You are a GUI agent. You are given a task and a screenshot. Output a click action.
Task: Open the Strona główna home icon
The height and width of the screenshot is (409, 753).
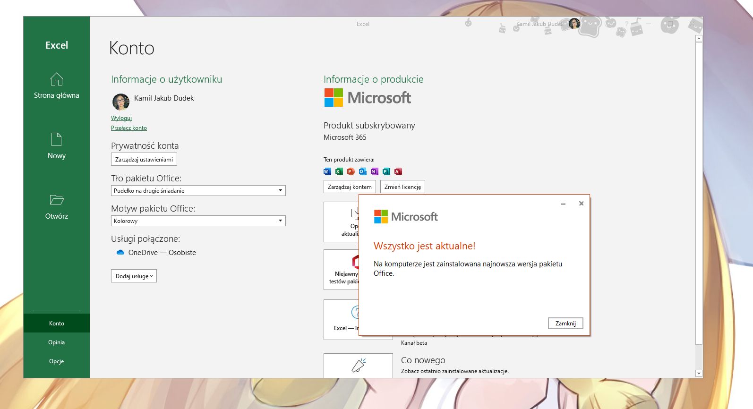57,79
